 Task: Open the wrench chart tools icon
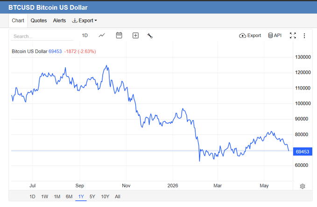click(150, 36)
